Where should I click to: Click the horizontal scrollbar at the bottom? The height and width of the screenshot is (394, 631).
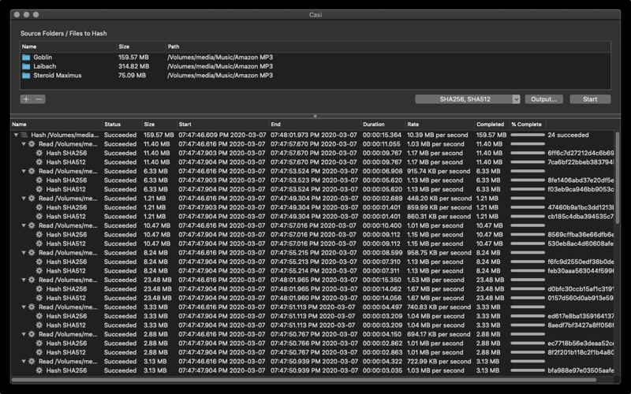point(304,380)
